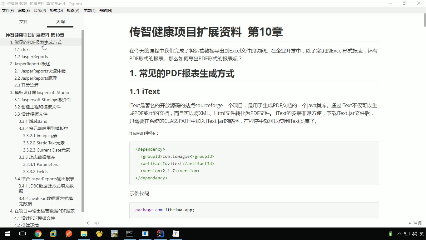Open the yellow bear app on taskbar
Image resolution: width=426 pixels, height=240 pixels.
pyautogui.click(x=99, y=234)
